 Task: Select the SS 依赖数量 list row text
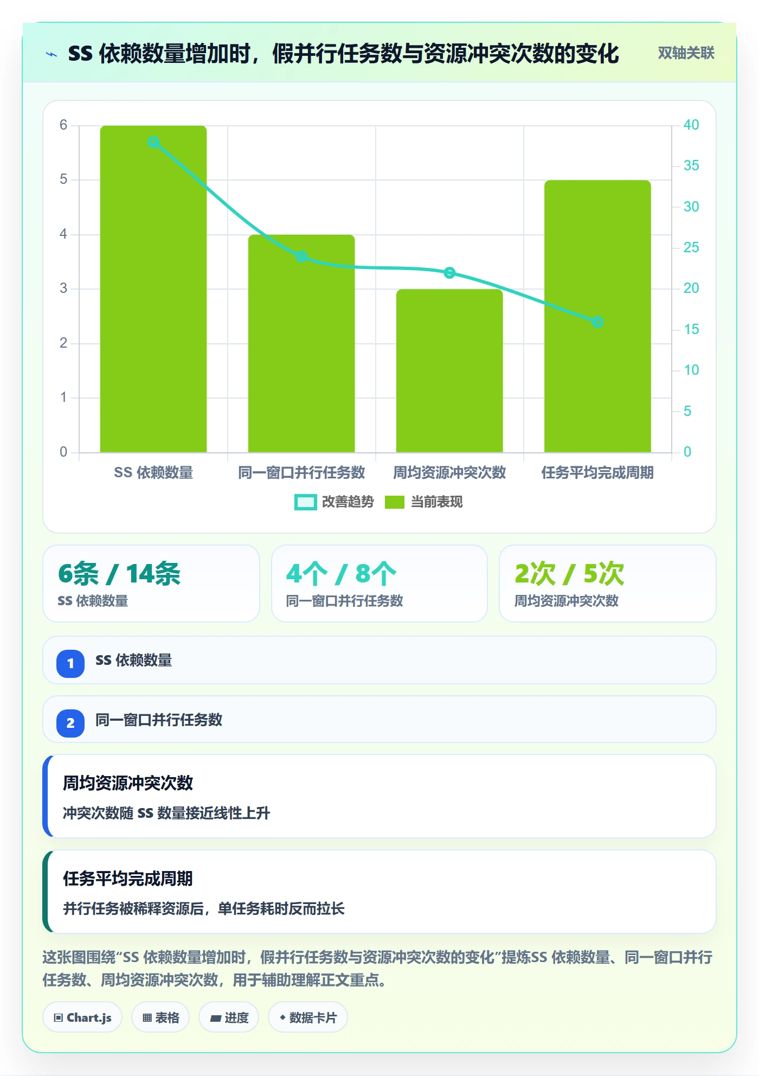click(x=134, y=661)
